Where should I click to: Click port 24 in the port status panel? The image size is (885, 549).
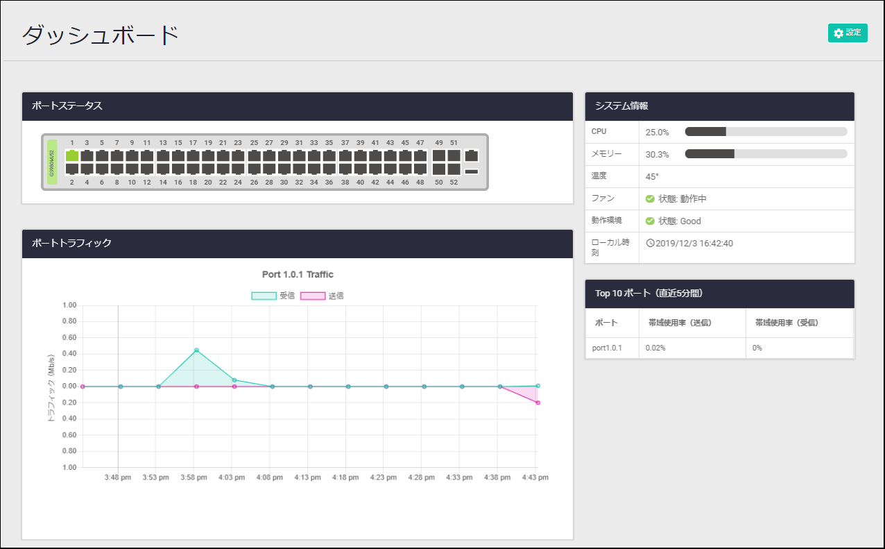(238, 169)
